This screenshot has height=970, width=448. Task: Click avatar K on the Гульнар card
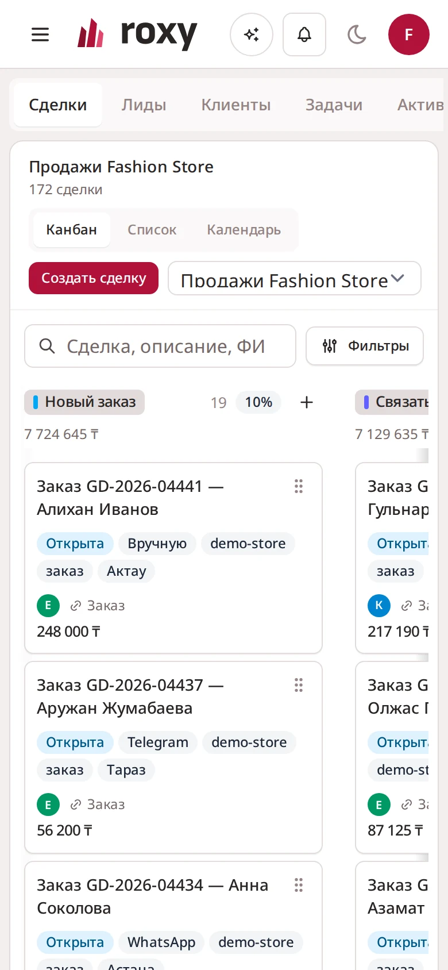pos(379,606)
